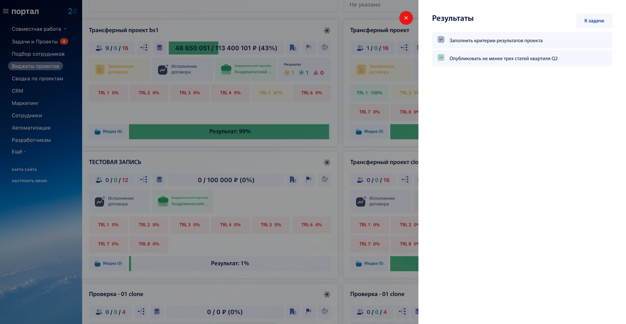Viewport: 626px width, 324px height.
Task: Open Медиа (6) folder button
Action: pyautogui.click(x=108, y=132)
